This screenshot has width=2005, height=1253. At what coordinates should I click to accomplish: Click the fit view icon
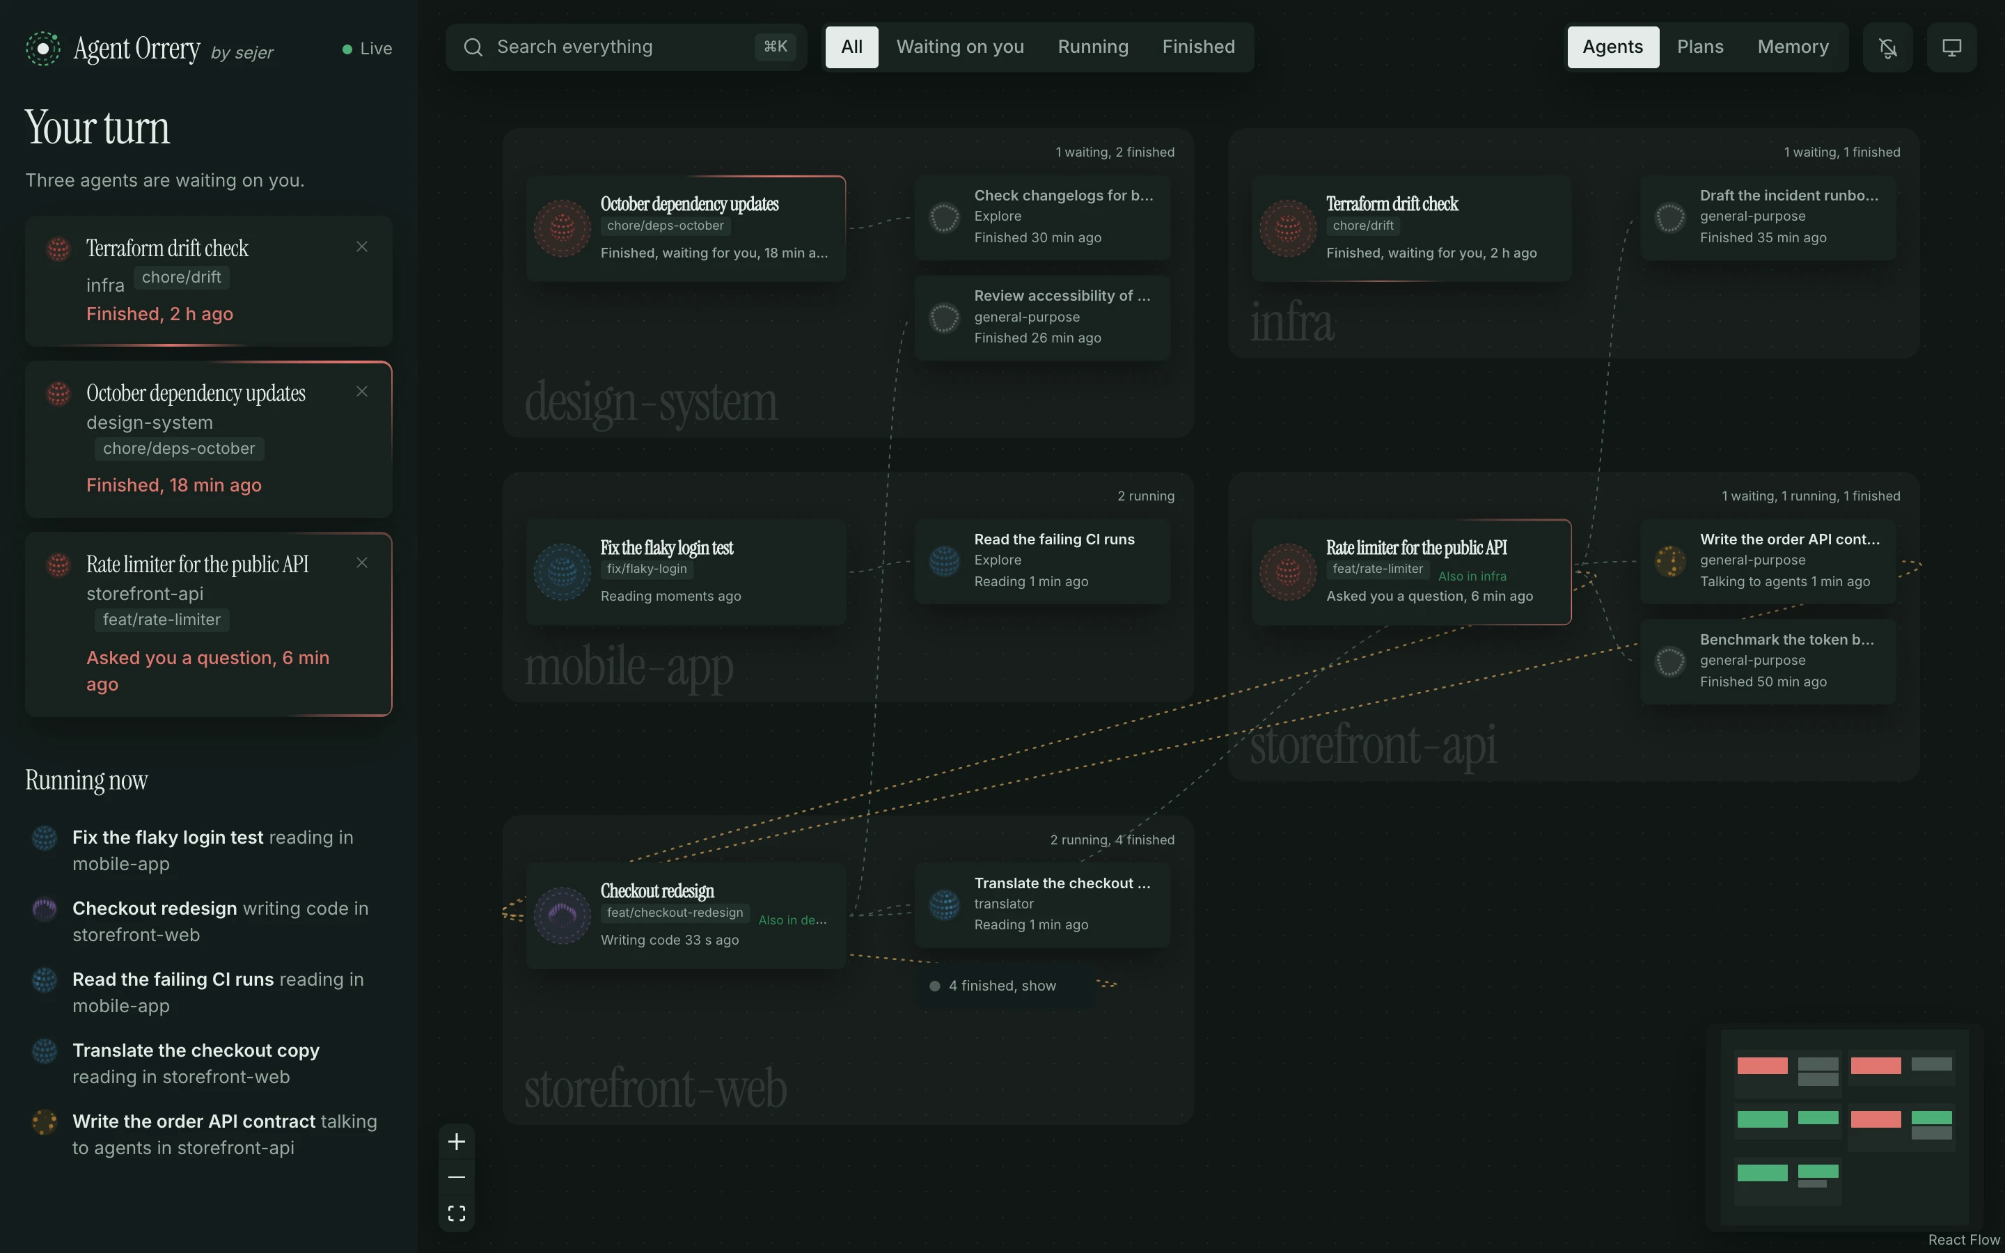pos(457,1213)
